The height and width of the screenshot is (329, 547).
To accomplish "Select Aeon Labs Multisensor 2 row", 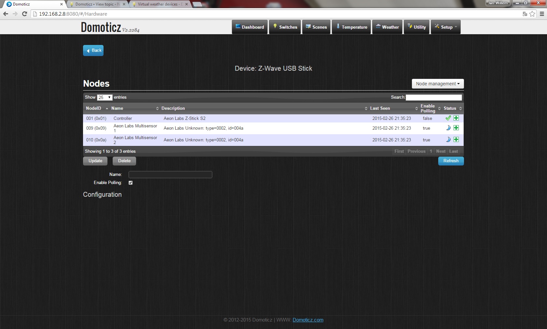I will [x=273, y=140].
